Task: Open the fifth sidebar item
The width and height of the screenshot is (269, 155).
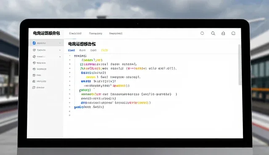Action: (40, 69)
